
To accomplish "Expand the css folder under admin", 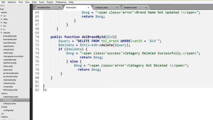I will pyautogui.click(x=1, y=16).
